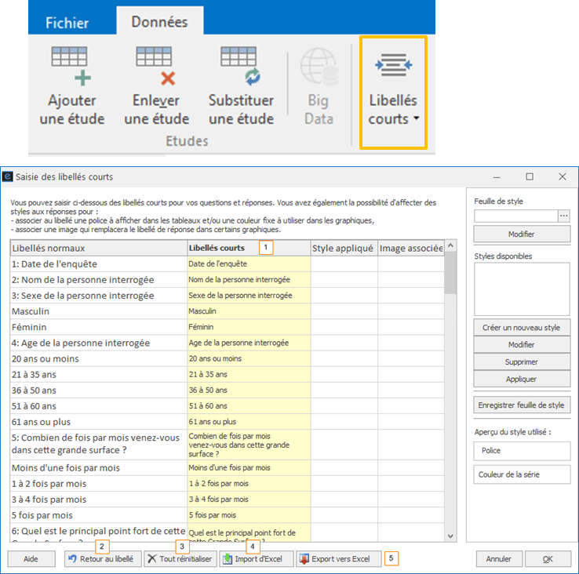The width and height of the screenshot is (579, 574).
Task: Click the Export vers Excel button
Action: (x=339, y=559)
